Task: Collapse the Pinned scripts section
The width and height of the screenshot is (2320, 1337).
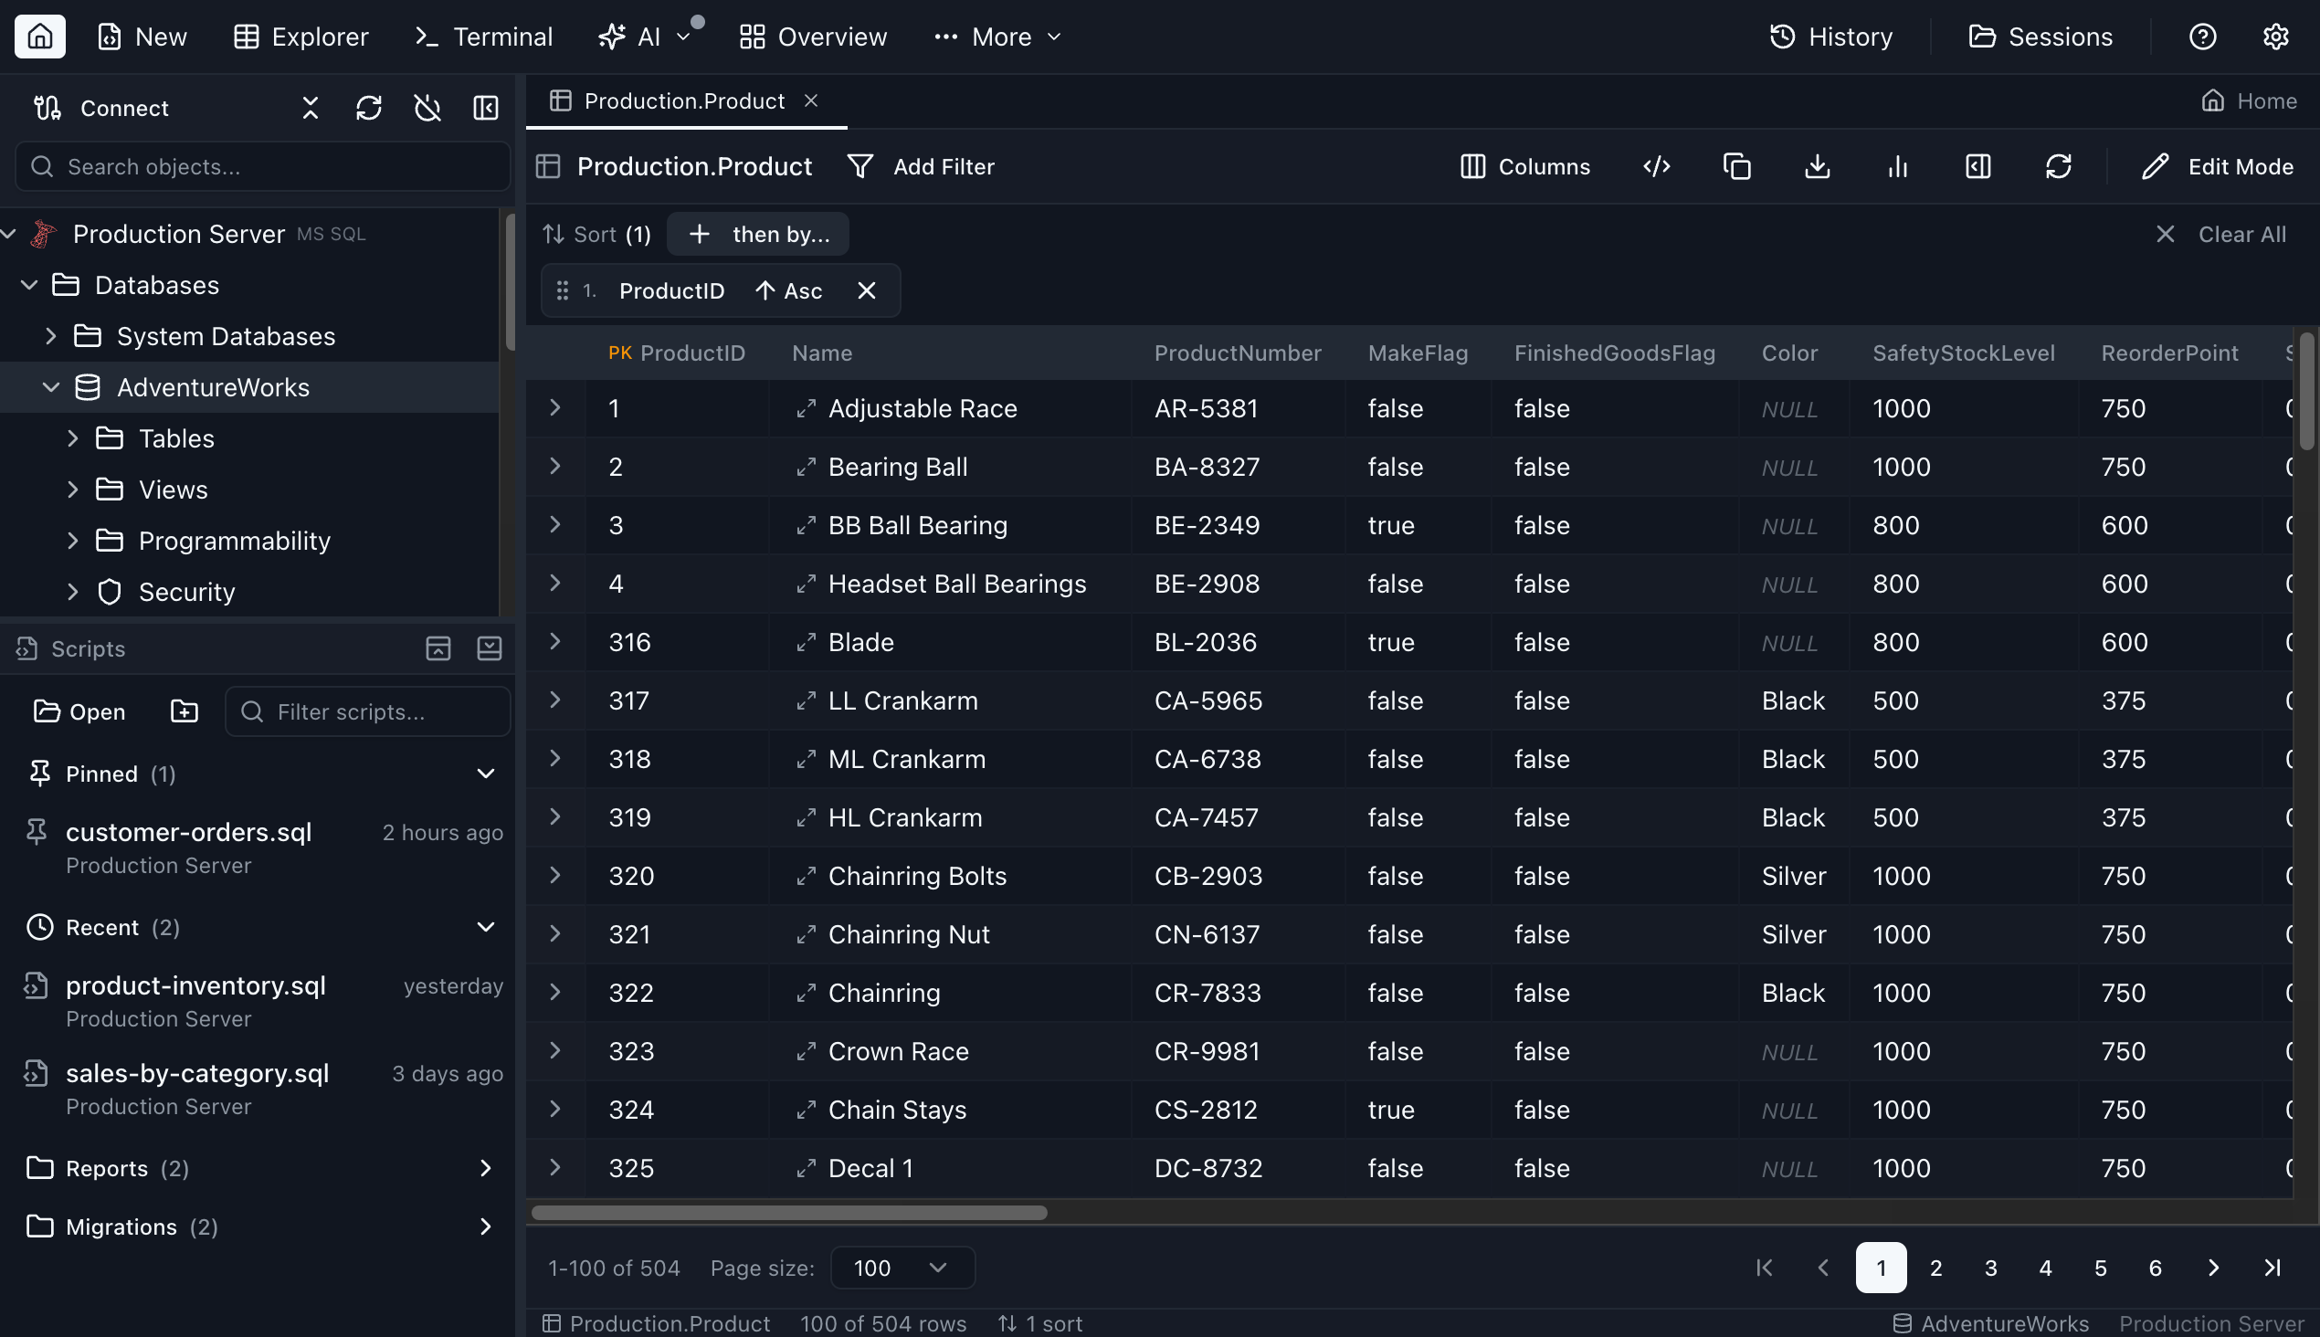Action: [486, 774]
